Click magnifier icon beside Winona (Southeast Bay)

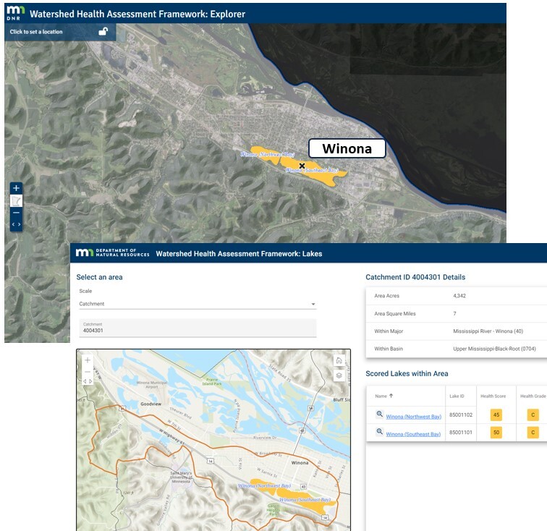pyautogui.click(x=379, y=433)
